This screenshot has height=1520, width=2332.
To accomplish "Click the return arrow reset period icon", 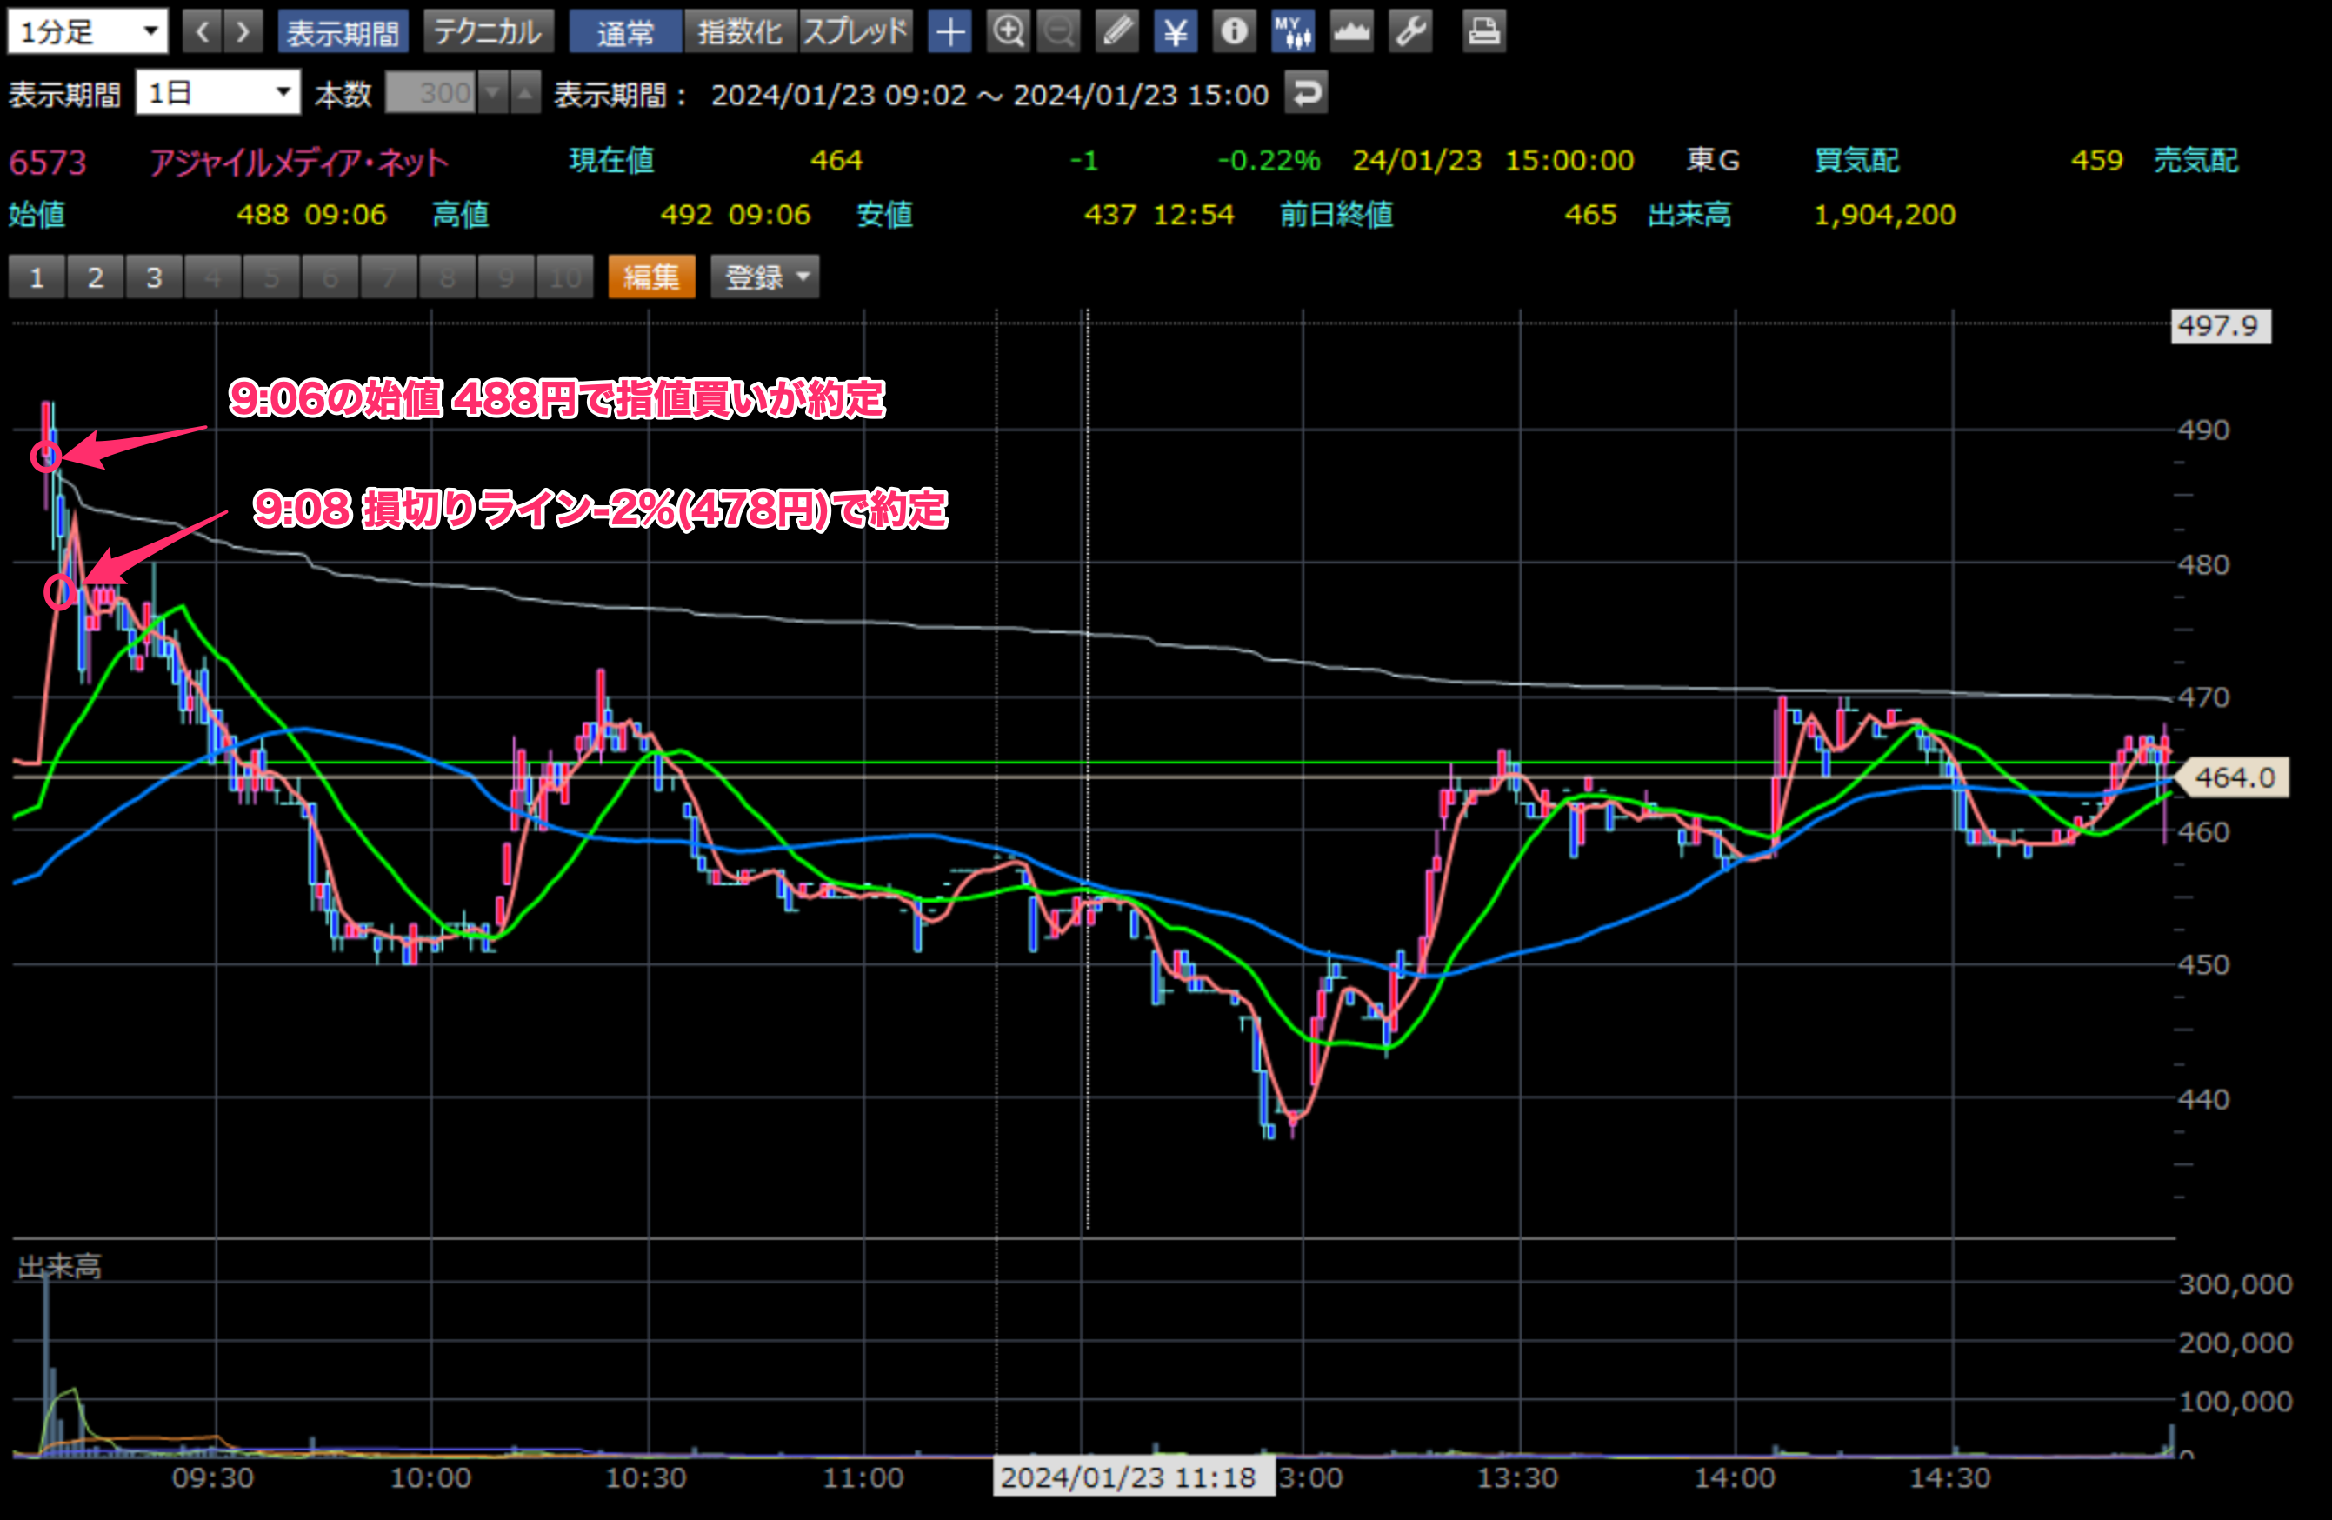I will 1306,93.
